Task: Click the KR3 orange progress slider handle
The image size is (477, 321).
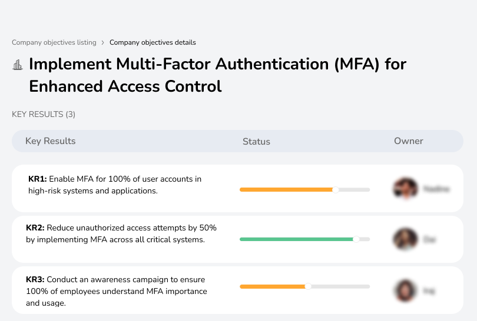Action: tap(308, 286)
